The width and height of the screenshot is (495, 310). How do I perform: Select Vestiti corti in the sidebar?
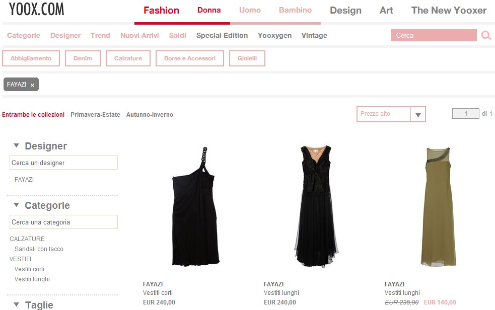pyautogui.click(x=29, y=269)
